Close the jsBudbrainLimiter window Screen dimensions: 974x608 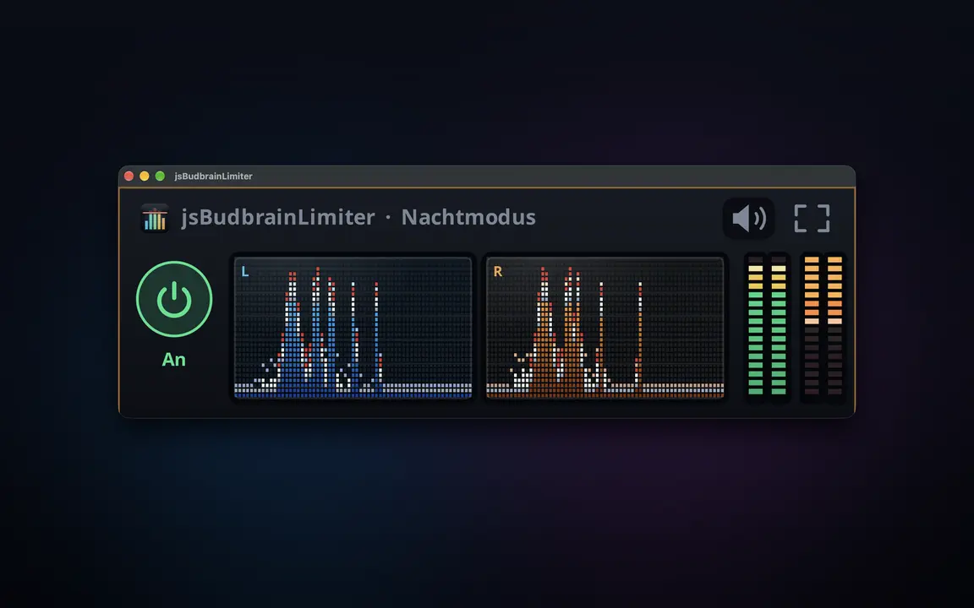click(129, 176)
